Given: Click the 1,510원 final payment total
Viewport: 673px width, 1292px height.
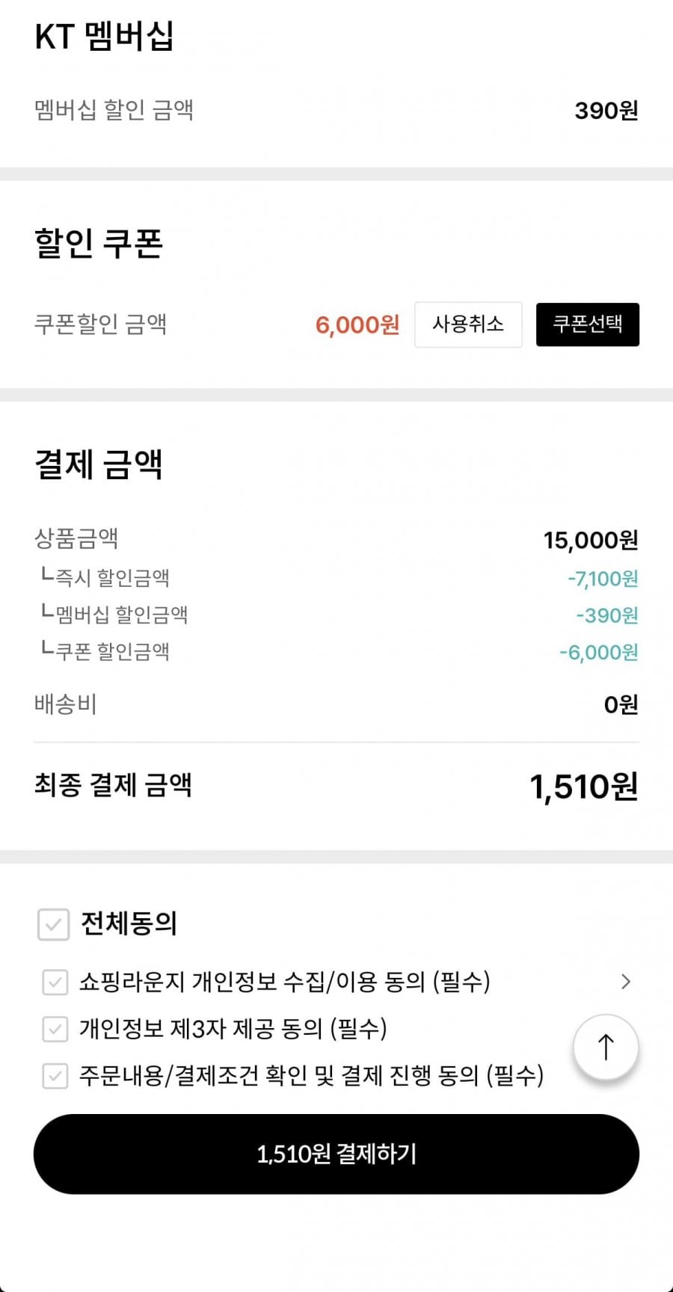Looking at the screenshot, I should 583,787.
